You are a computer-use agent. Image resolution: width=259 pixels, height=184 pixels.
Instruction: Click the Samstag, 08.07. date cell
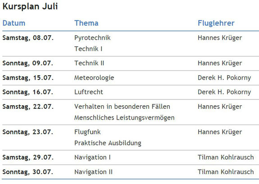pyautogui.click(x=28, y=38)
